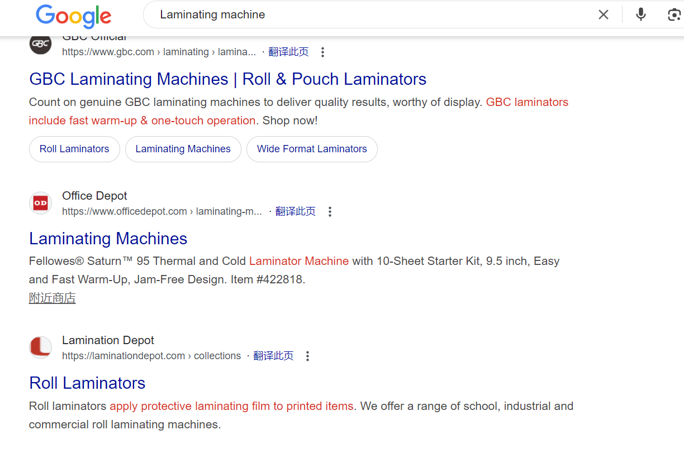Click the gbc.com URL breadcrumb
This screenshot has width=684, height=454.
pyautogui.click(x=159, y=52)
